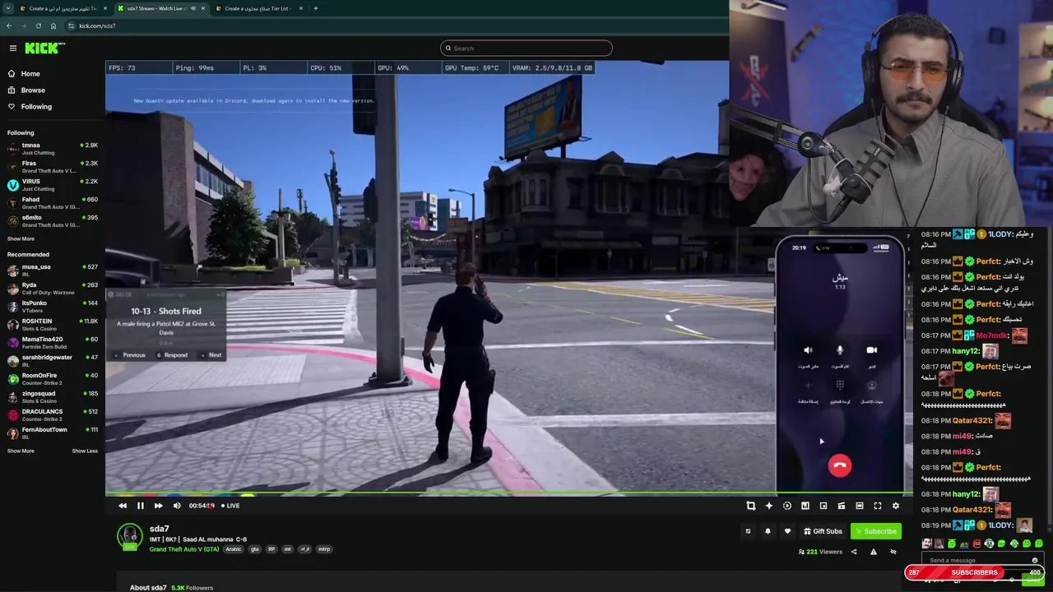Open ROSHTEIN channel in Recommended

[53, 325]
